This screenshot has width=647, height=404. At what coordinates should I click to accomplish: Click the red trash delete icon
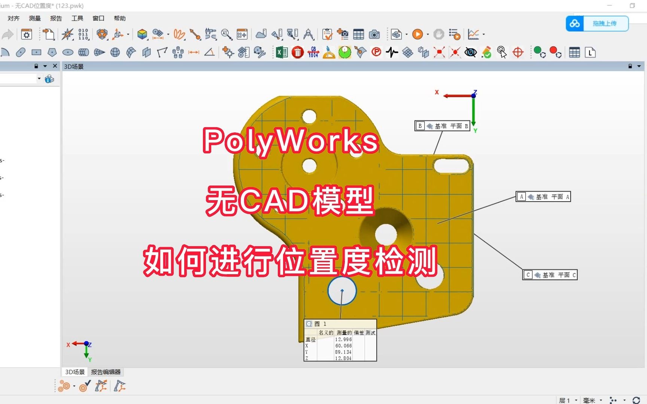(x=298, y=52)
